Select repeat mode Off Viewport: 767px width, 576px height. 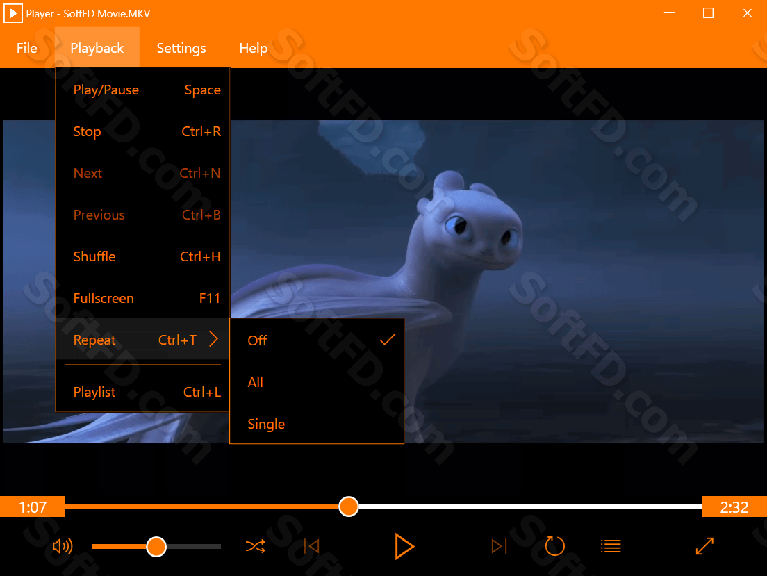pos(317,340)
